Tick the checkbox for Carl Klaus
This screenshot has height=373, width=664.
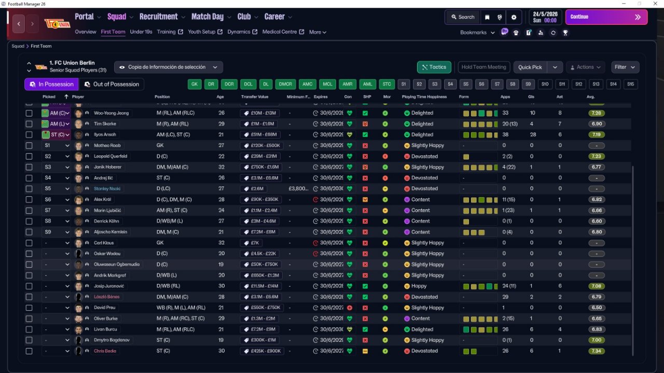point(29,243)
